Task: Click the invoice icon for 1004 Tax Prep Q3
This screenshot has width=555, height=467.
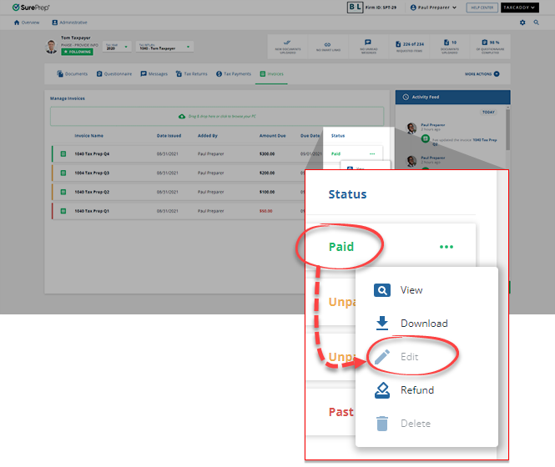Action: [63, 173]
